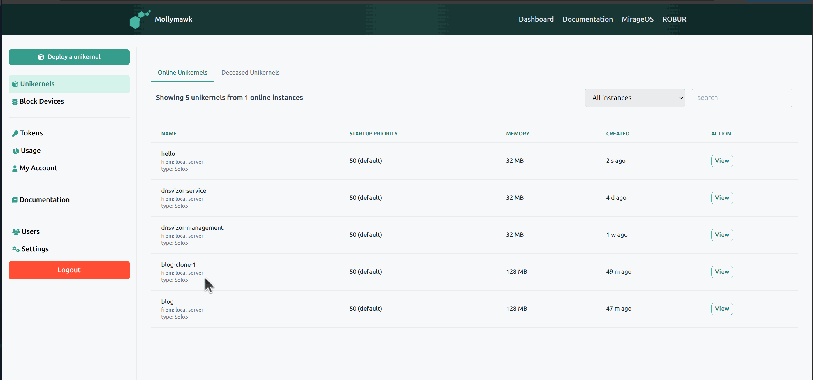Screen dimensions: 813x380
Task: Open the MirageOS link in header
Action: pyautogui.click(x=637, y=19)
